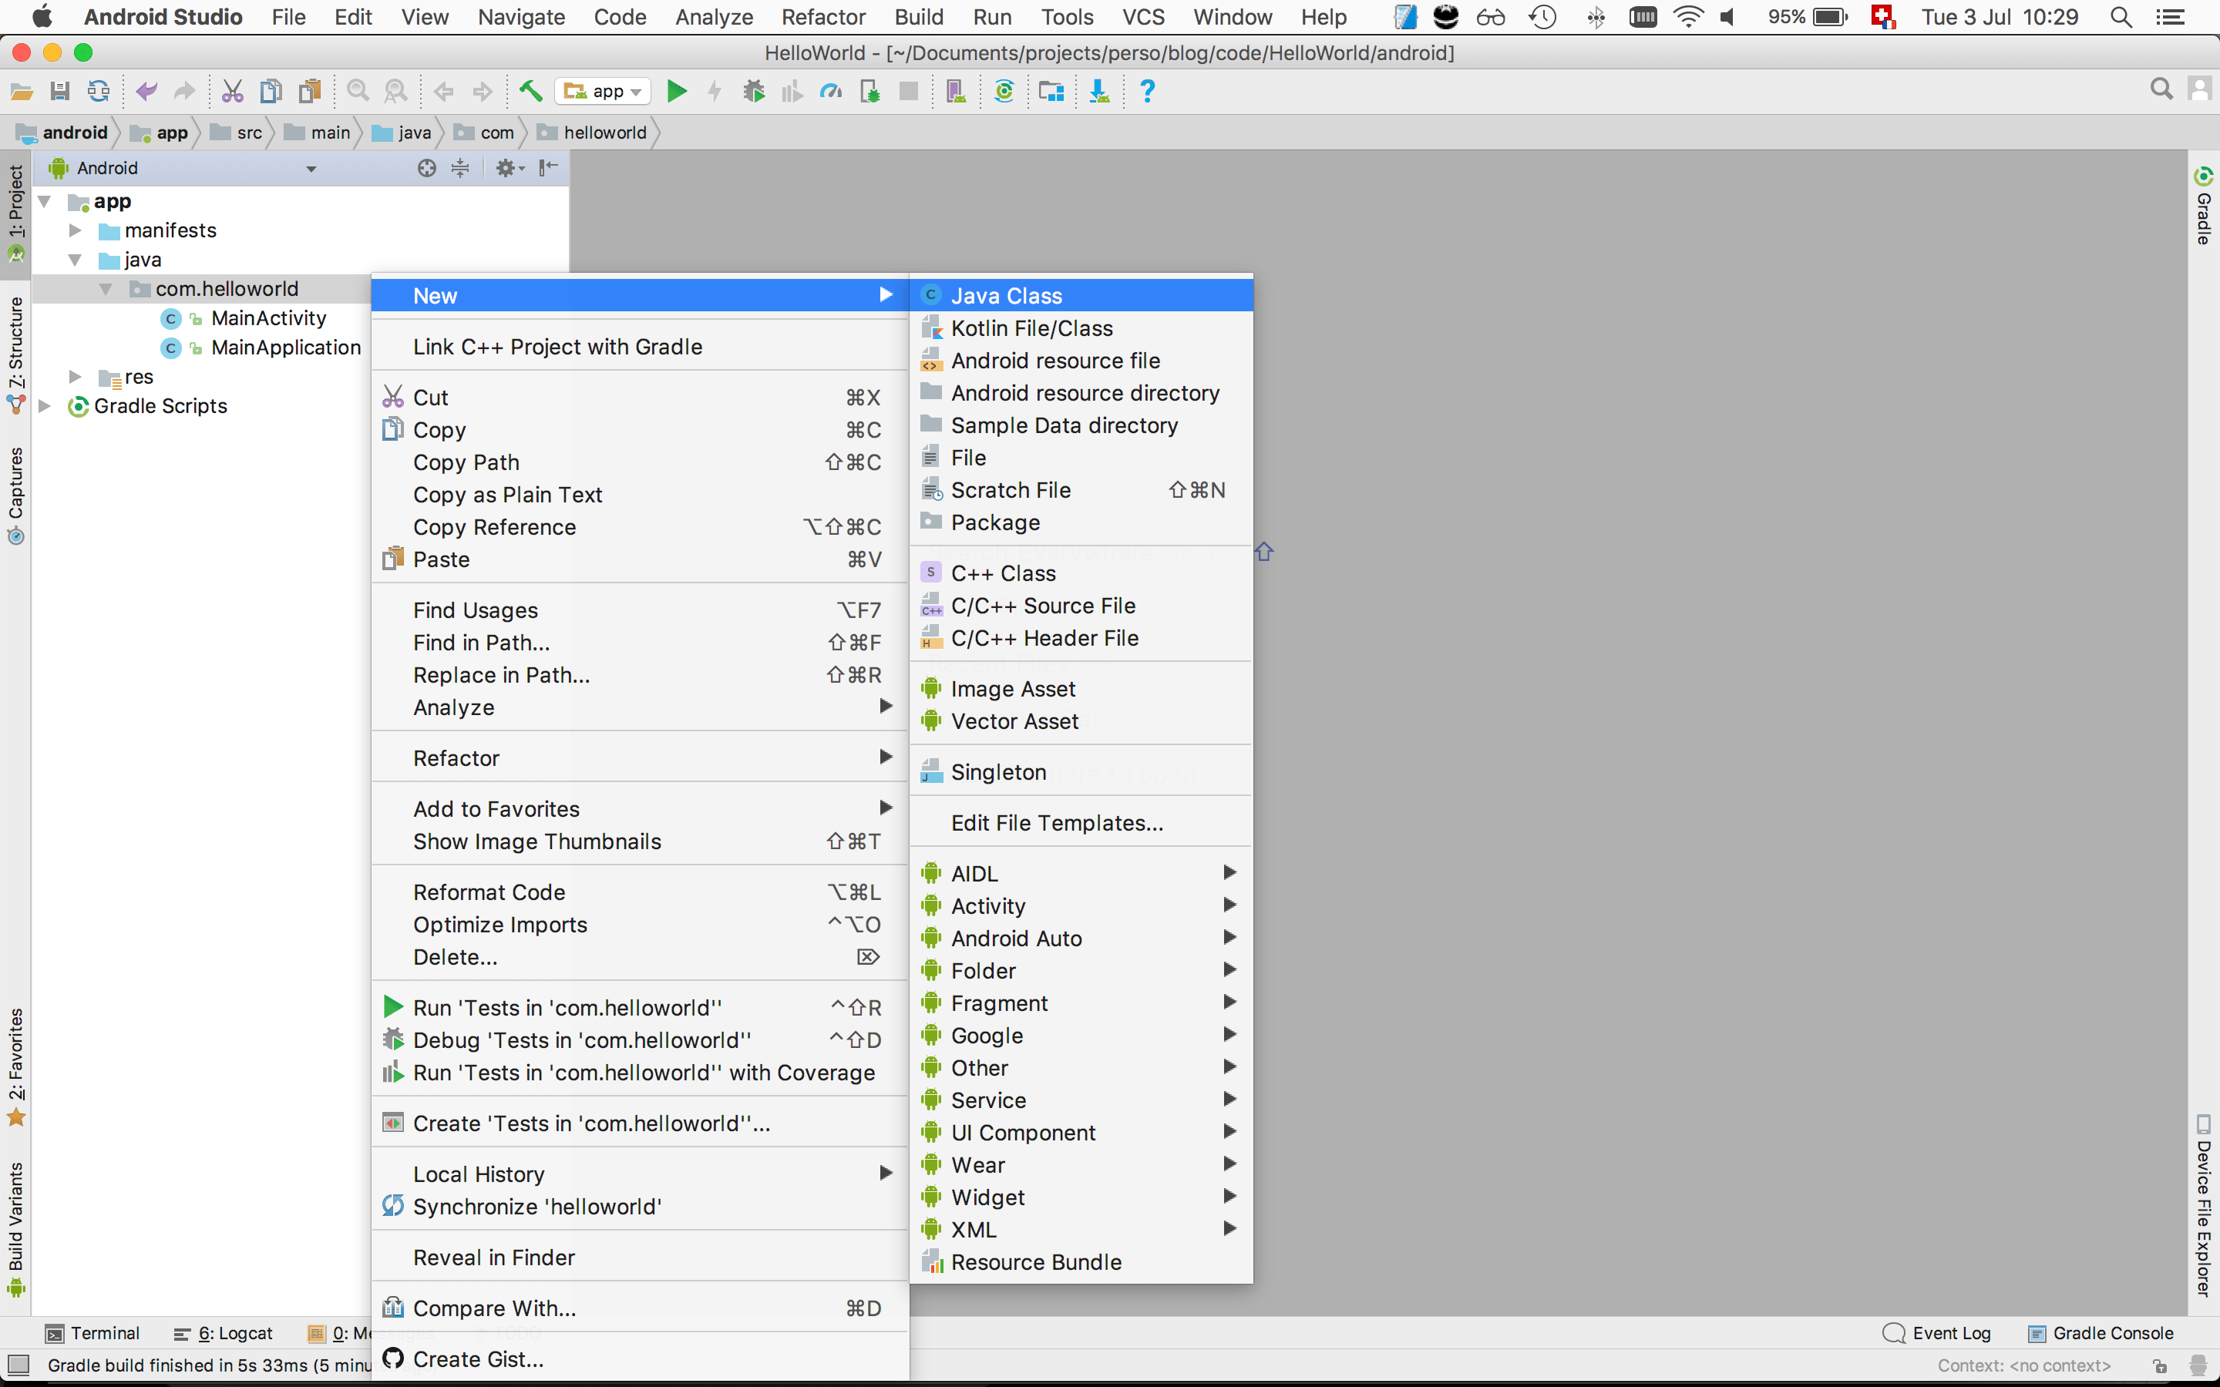Screen dimensions: 2220x1387
Task: Click the Debug app bug icon
Action: click(754, 91)
